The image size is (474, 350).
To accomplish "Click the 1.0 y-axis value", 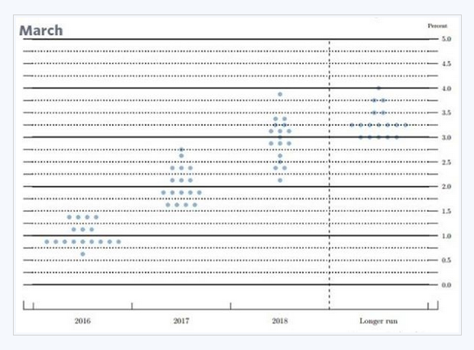I will point(446,236).
